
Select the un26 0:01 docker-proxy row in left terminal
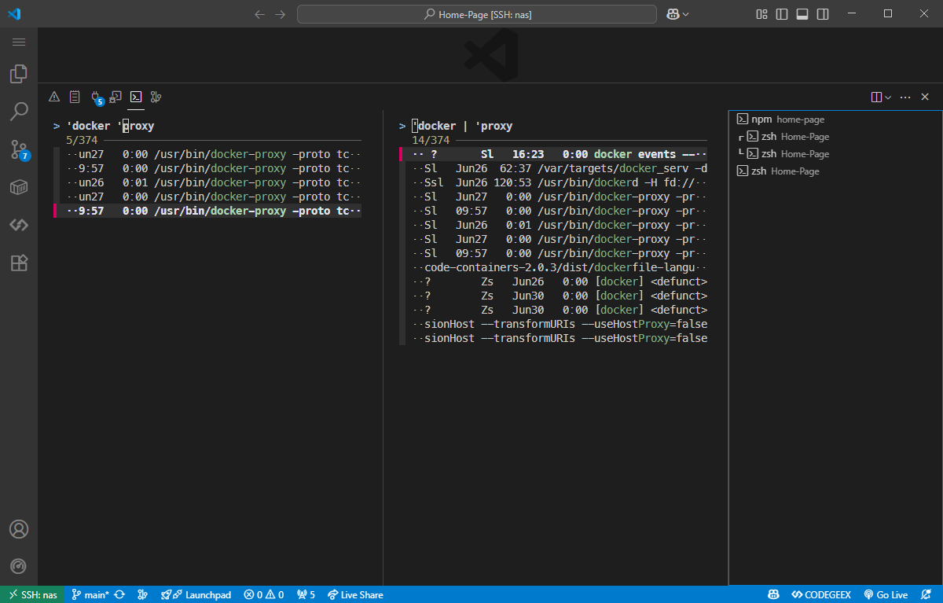tap(207, 182)
